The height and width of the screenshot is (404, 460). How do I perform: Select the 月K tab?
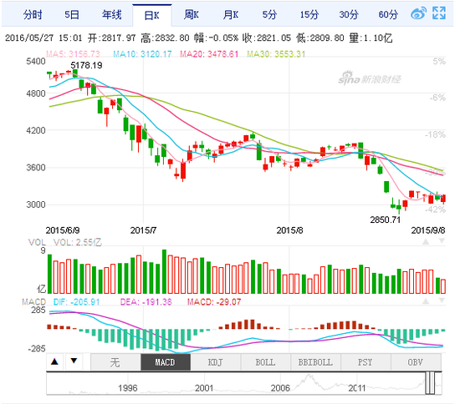point(231,14)
